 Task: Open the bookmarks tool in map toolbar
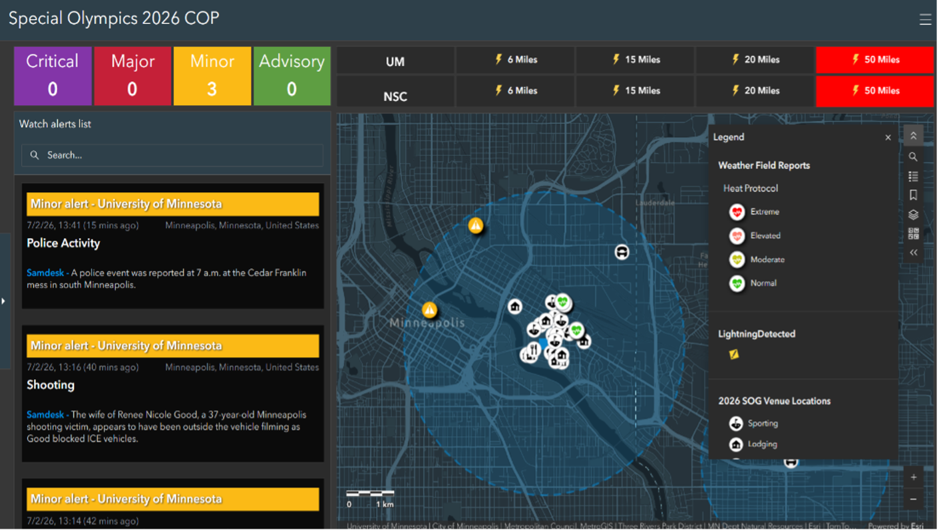pos(913,196)
